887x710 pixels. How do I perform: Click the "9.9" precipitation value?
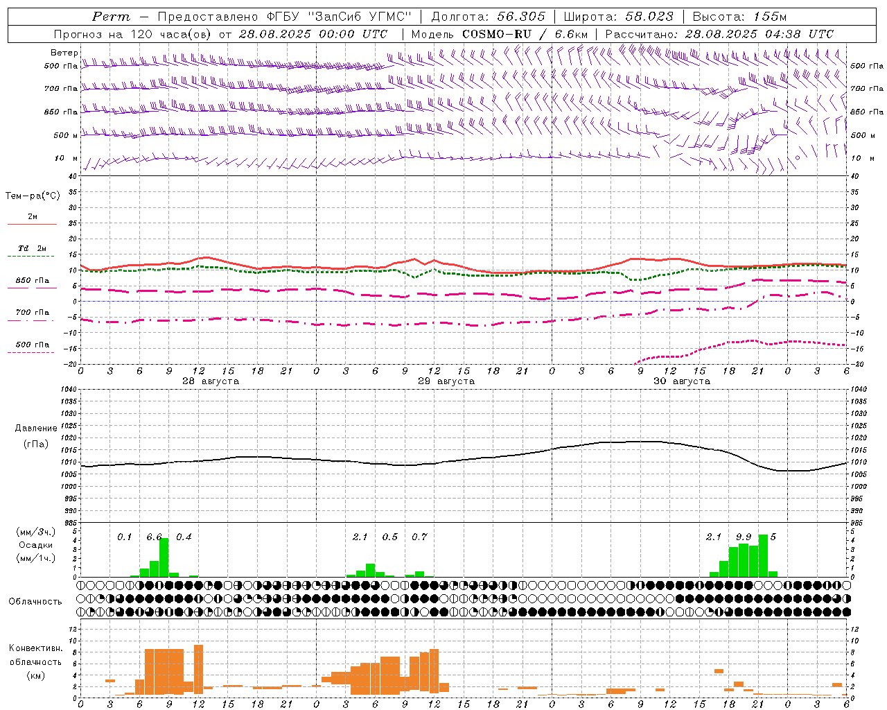pyautogui.click(x=744, y=537)
